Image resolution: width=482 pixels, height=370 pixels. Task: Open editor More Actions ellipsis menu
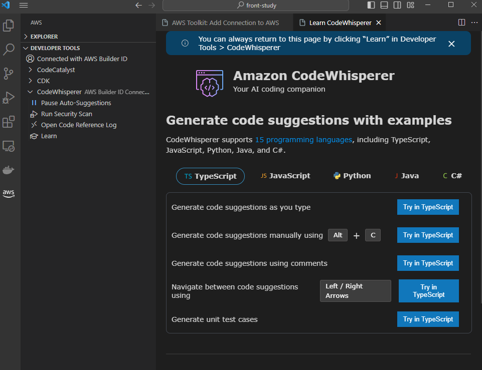tap(474, 23)
